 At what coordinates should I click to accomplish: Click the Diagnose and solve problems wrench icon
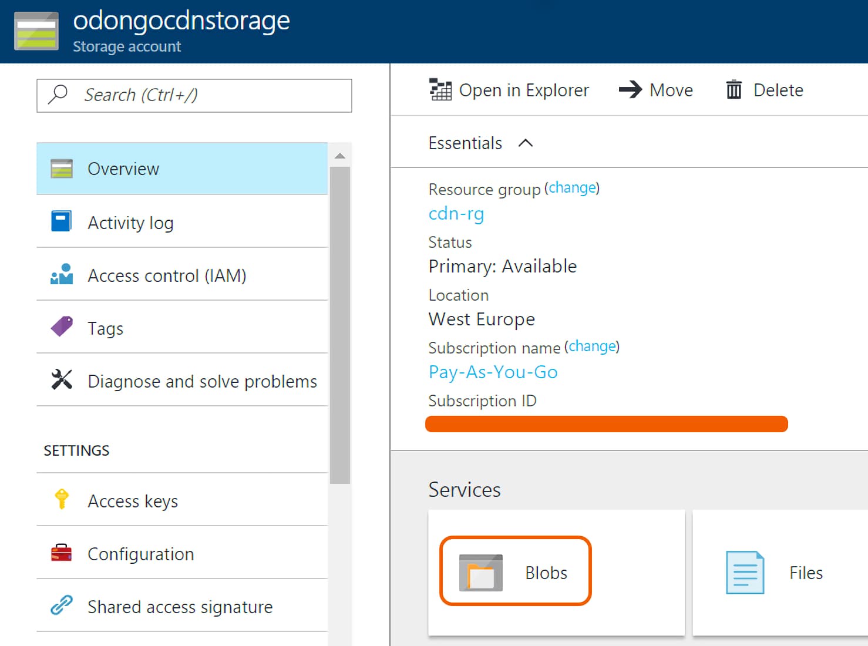point(61,381)
